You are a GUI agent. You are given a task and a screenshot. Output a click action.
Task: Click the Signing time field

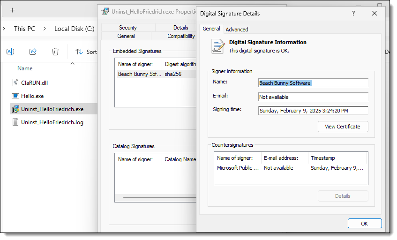[x=313, y=111]
